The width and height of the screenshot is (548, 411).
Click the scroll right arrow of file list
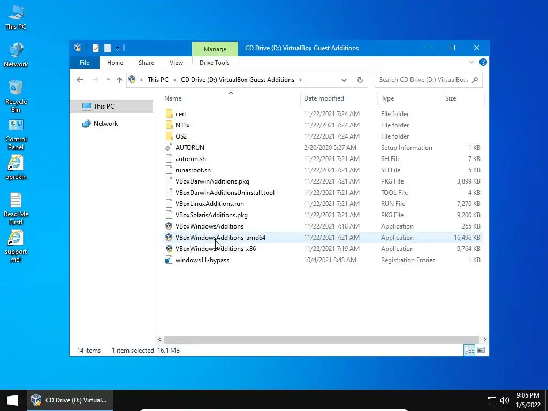(484, 339)
